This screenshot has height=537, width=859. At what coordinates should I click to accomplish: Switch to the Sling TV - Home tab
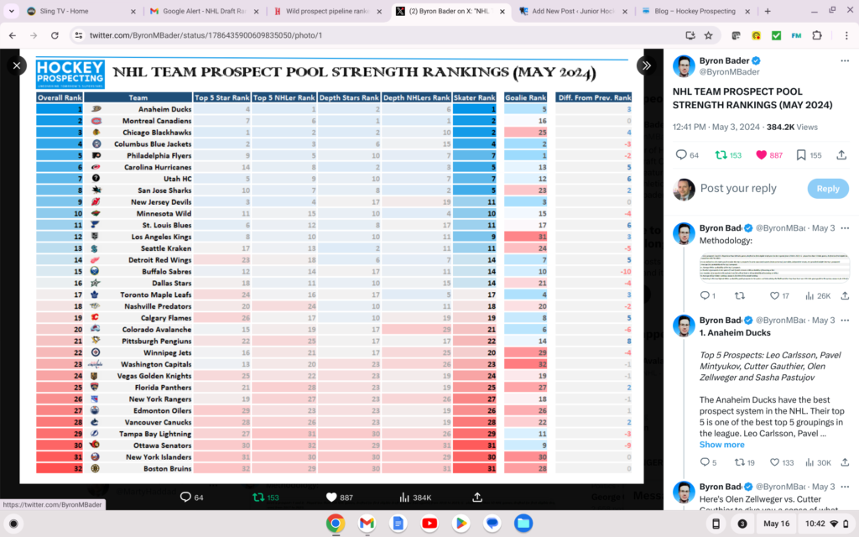pos(81,11)
